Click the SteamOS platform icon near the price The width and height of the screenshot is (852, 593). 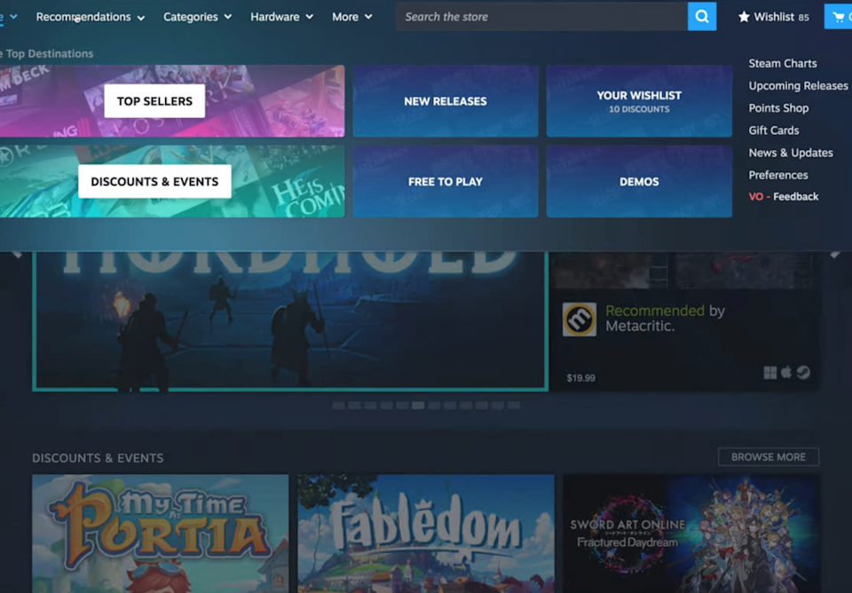coord(803,373)
